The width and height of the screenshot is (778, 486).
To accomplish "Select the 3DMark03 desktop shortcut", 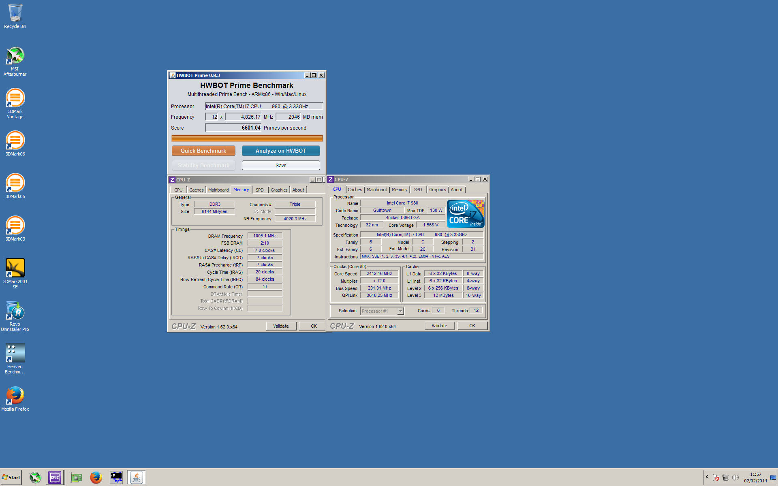I will (x=15, y=228).
